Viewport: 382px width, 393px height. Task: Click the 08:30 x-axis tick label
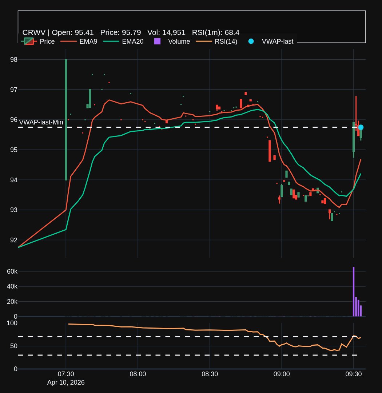[210, 374]
